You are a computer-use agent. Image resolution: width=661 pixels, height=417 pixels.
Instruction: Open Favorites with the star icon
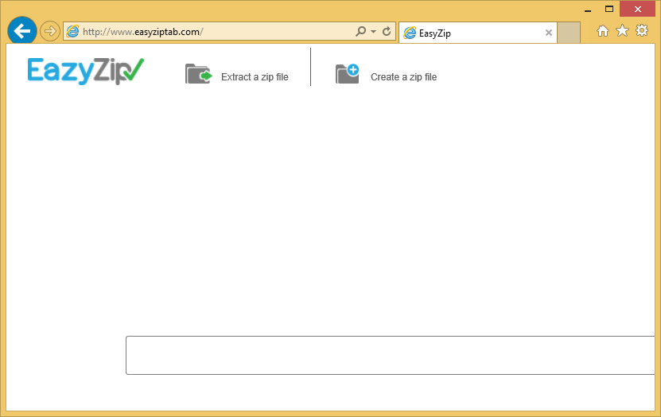pos(622,30)
